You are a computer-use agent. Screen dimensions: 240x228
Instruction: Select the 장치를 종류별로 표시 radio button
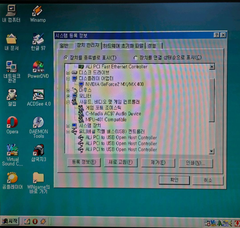pos(66,58)
